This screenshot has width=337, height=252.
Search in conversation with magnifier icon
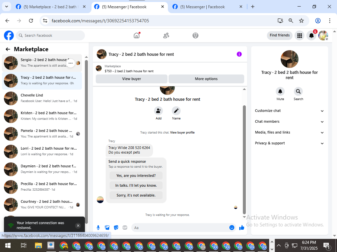[298, 92]
